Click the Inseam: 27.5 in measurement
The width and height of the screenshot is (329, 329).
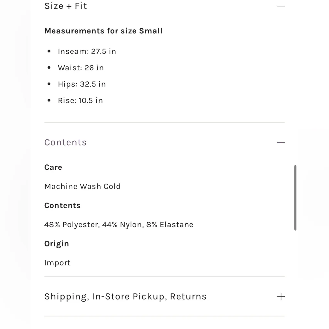coord(87,51)
